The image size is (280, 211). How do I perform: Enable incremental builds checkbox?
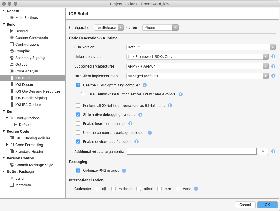[x=78, y=124]
